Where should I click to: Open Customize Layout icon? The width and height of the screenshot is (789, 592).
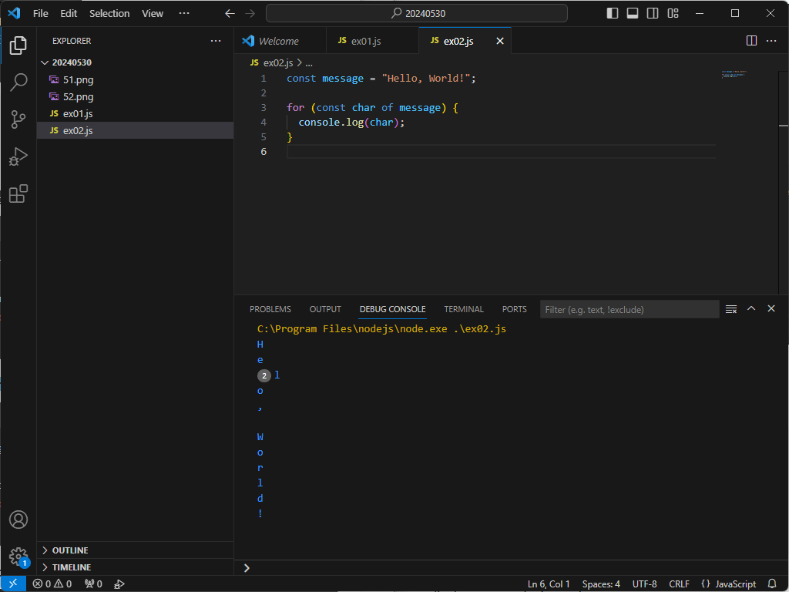(673, 14)
